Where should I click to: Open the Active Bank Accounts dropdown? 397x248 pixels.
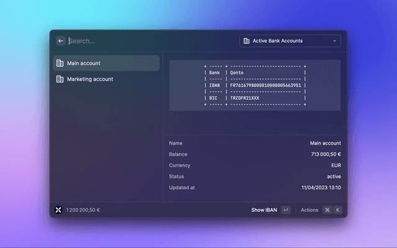[290, 41]
